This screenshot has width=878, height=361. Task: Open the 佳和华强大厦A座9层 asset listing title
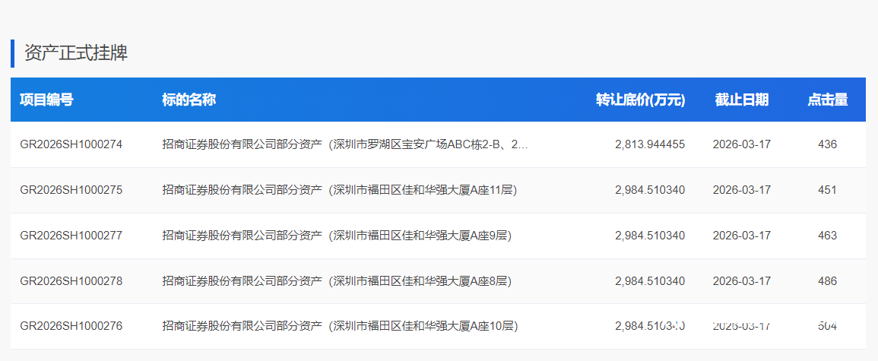(x=337, y=236)
